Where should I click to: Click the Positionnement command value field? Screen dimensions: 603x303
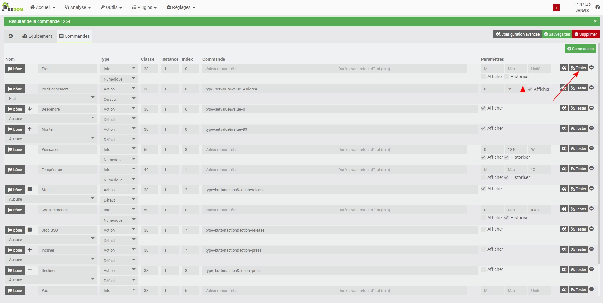click(x=340, y=89)
